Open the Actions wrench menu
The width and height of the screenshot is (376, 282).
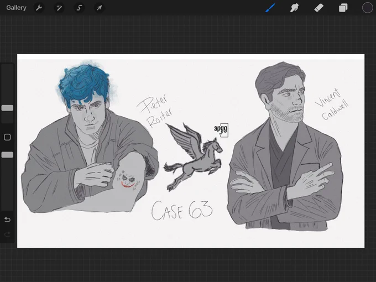tap(39, 8)
